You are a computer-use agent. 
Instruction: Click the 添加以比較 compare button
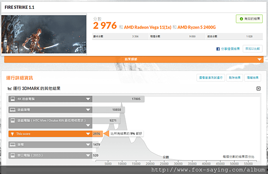(252, 49)
